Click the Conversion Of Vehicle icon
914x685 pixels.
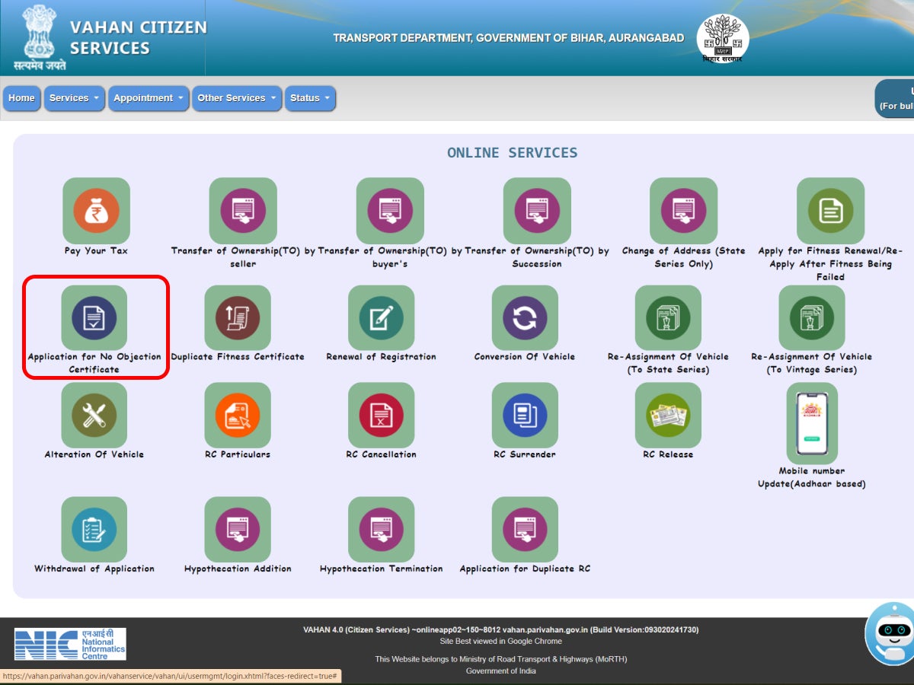[x=525, y=318]
